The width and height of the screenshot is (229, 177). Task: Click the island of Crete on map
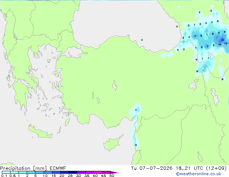40,132
